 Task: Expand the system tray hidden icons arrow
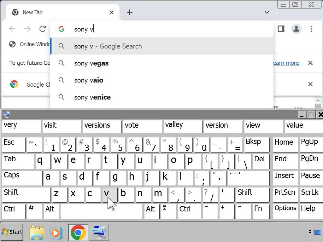tap(310, 232)
